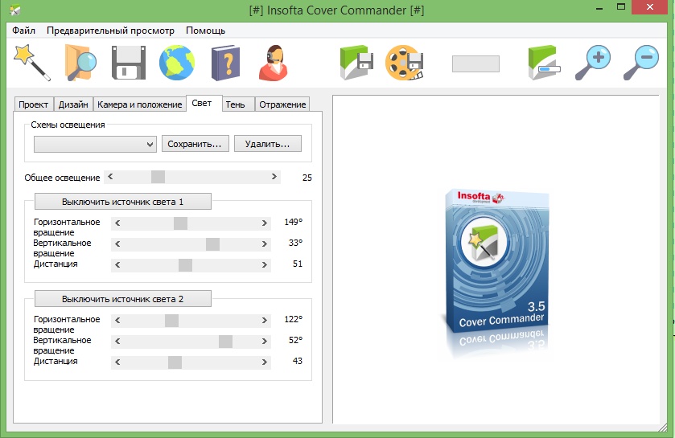Click the Общее освещение value 25
This screenshot has height=438, width=675.
point(307,178)
